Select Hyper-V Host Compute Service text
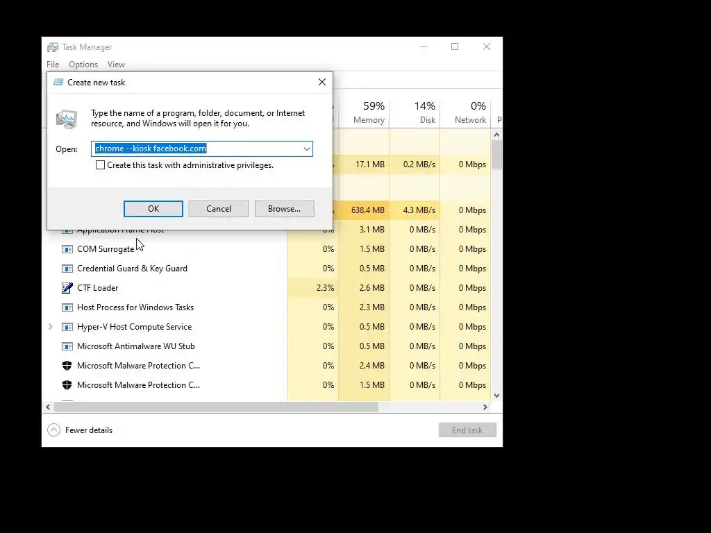 coord(134,327)
